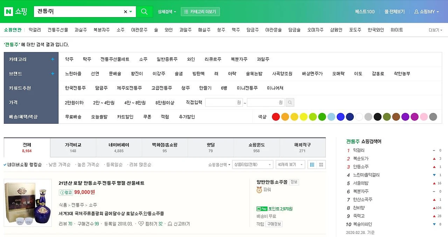Screen dimensions: 448x237
Task: Open search history dropdown arrow in search box
Action: 131,12
